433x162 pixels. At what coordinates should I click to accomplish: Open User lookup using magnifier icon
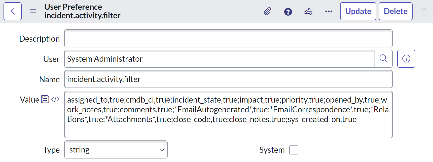[x=383, y=59]
